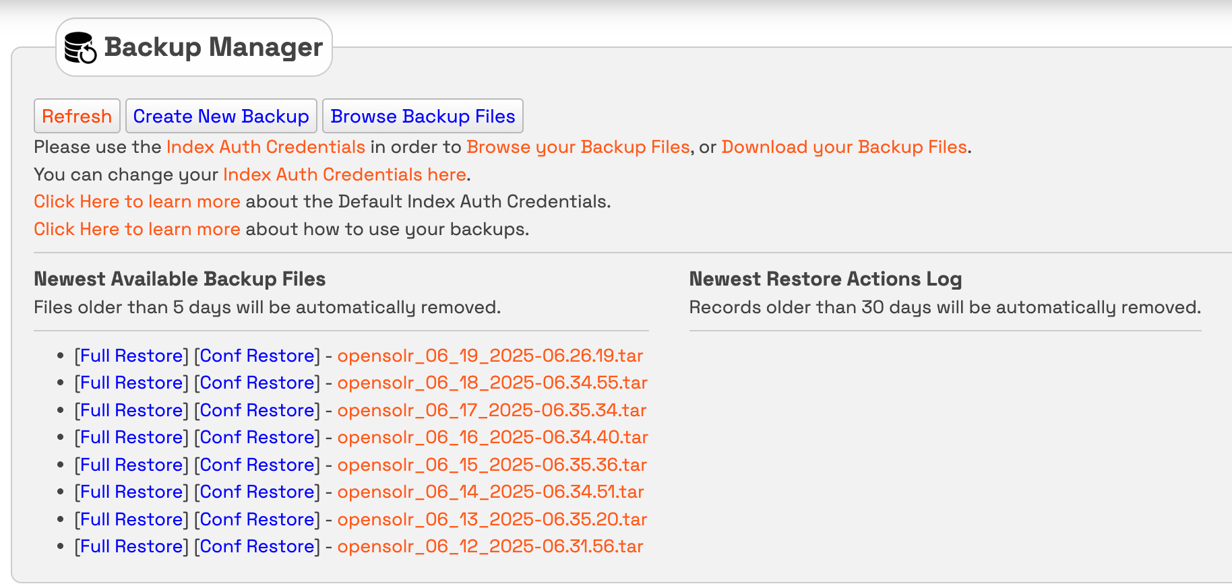
Task: Full Restore the 06_19_2025 backup
Action: [x=132, y=356]
